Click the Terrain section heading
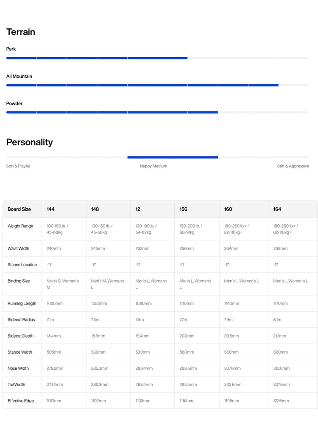Image resolution: width=318 pixels, height=424 pixels. tap(20, 32)
